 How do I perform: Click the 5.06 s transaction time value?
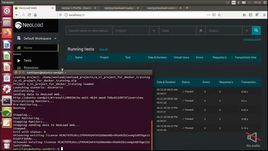(245, 92)
